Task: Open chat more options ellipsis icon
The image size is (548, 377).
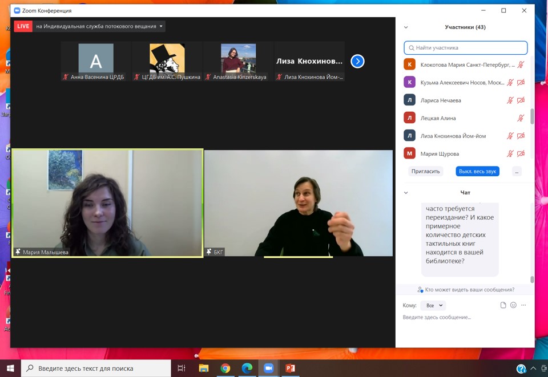Action: (x=523, y=305)
